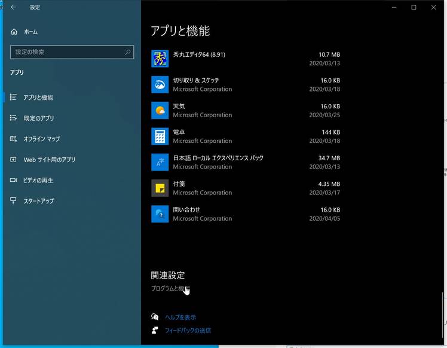The width and height of the screenshot is (447, 348).
Task: Select 天気 app name
Action: (179, 106)
